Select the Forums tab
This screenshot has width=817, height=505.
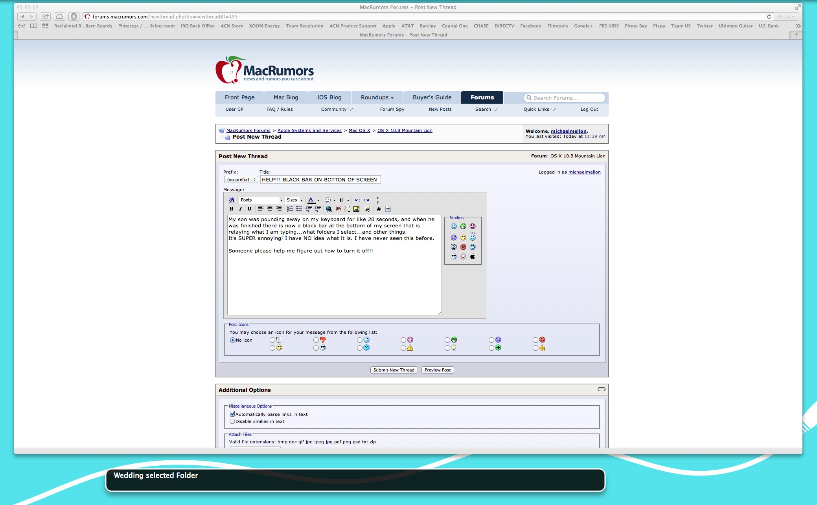coord(482,97)
